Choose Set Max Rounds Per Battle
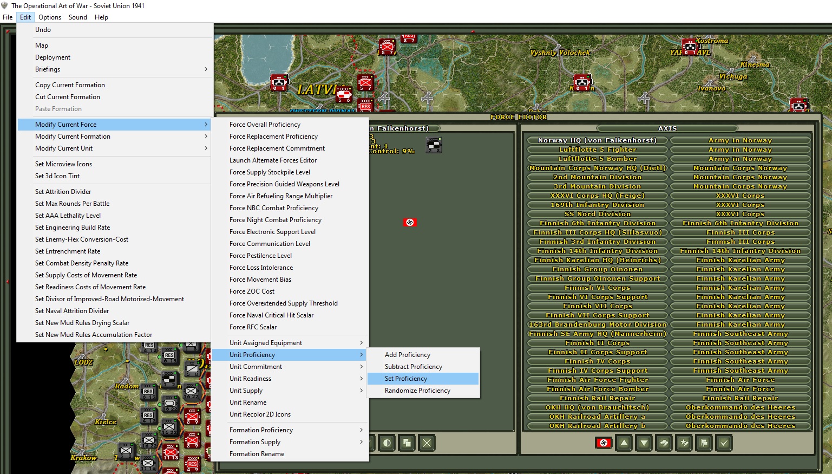 [114, 204]
